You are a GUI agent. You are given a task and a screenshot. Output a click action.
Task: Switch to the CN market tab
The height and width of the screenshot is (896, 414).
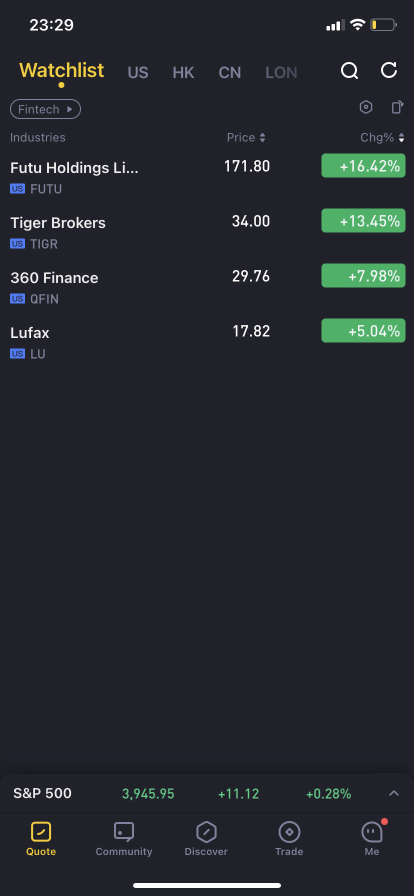coord(230,72)
